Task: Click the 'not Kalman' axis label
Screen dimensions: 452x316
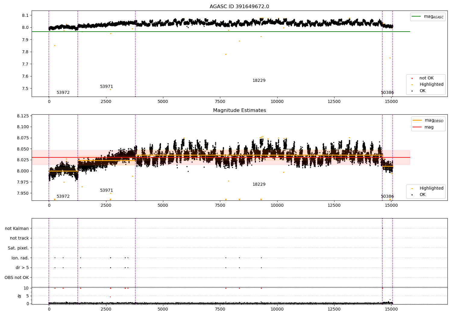Action: (17, 229)
